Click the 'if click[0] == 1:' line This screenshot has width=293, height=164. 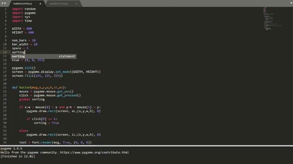click(42, 119)
